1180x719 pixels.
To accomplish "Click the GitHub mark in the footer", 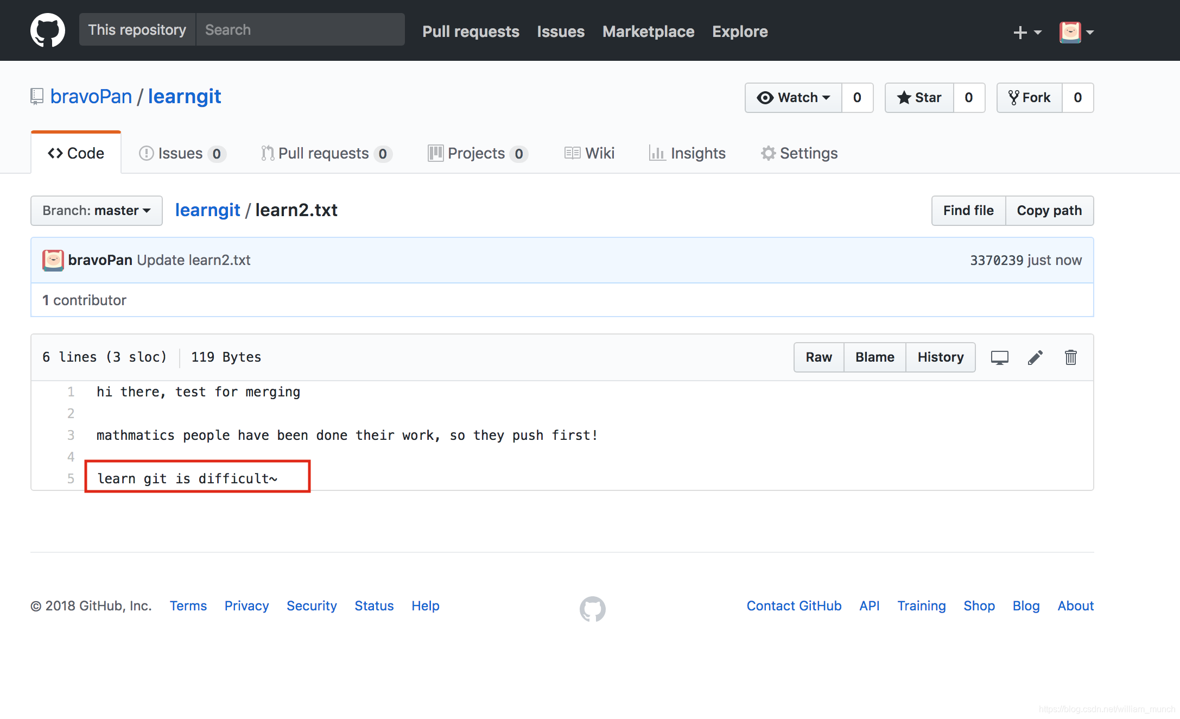I will click(x=593, y=609).
